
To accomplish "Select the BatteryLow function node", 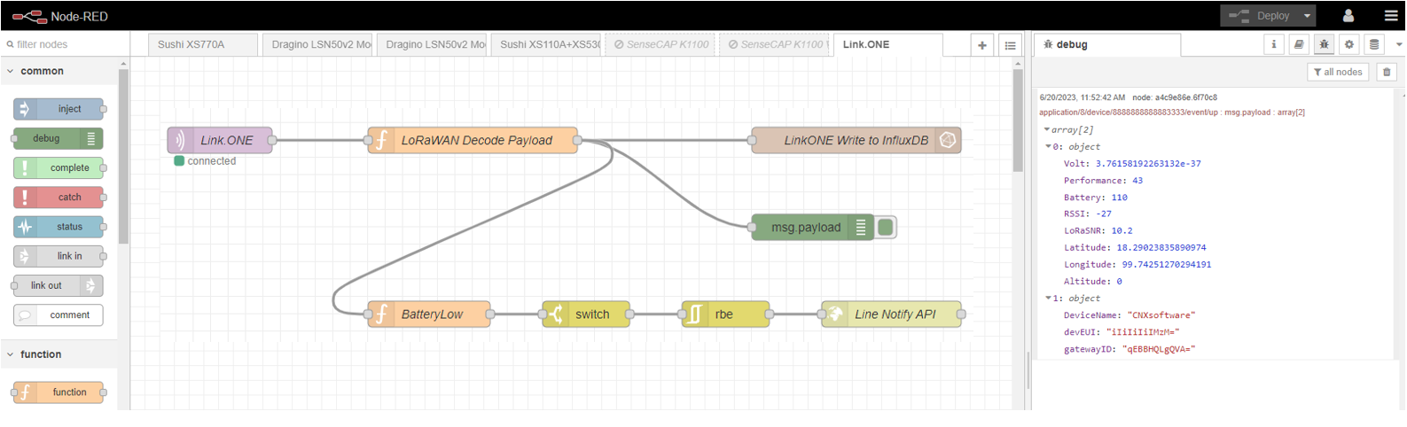I will (x=429, y=314).
